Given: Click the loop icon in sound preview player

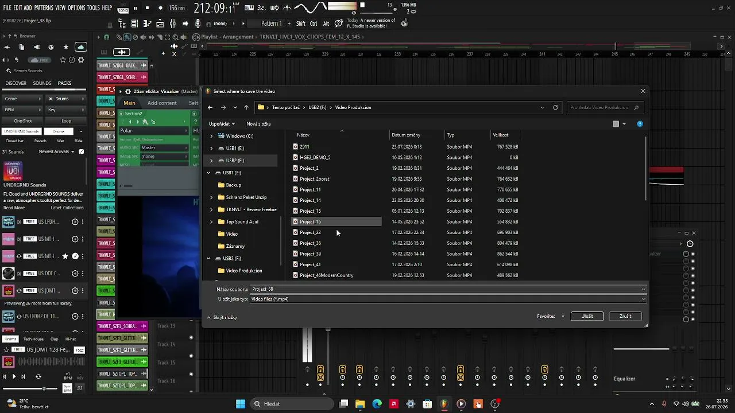Looking at the screenshot, I should [38, 376].
